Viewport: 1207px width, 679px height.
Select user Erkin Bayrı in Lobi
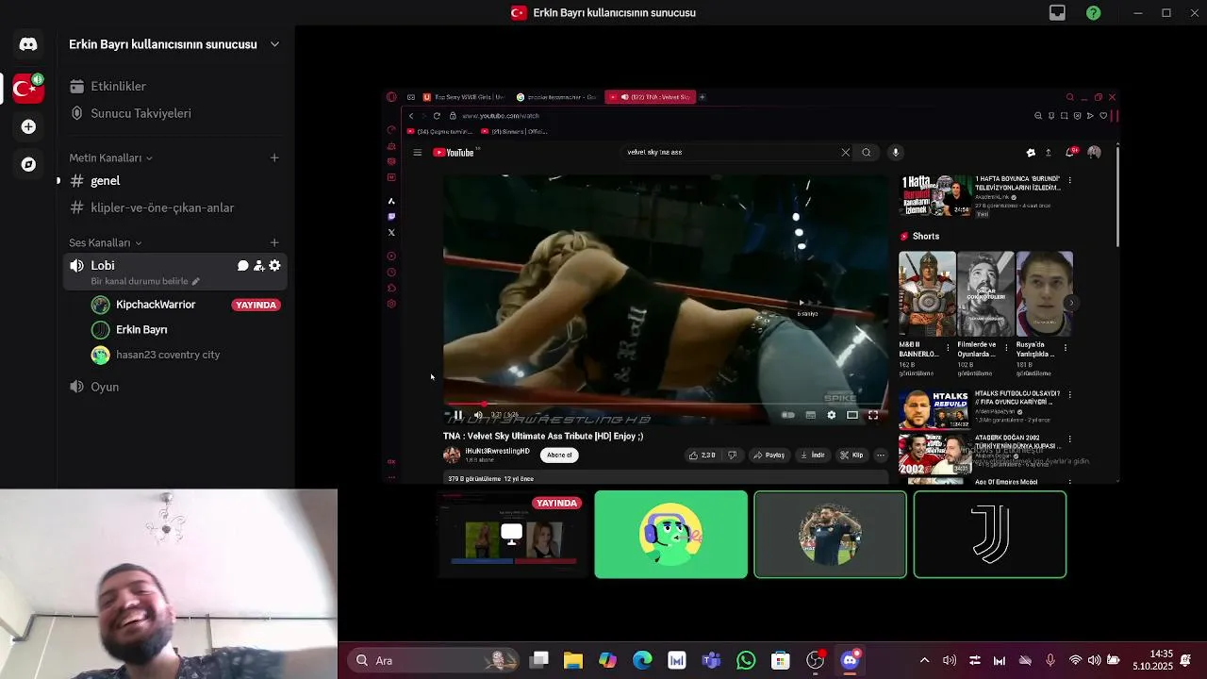141,330
